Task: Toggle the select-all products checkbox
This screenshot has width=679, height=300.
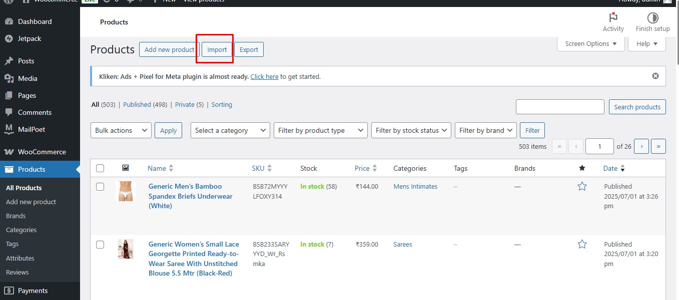Action: (x=100, y=168)
